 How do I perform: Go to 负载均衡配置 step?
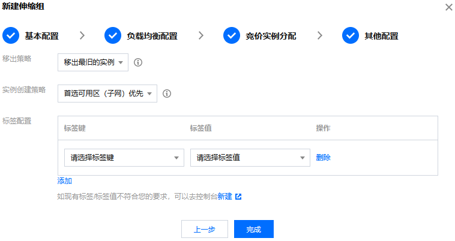(x=152, y=36)
